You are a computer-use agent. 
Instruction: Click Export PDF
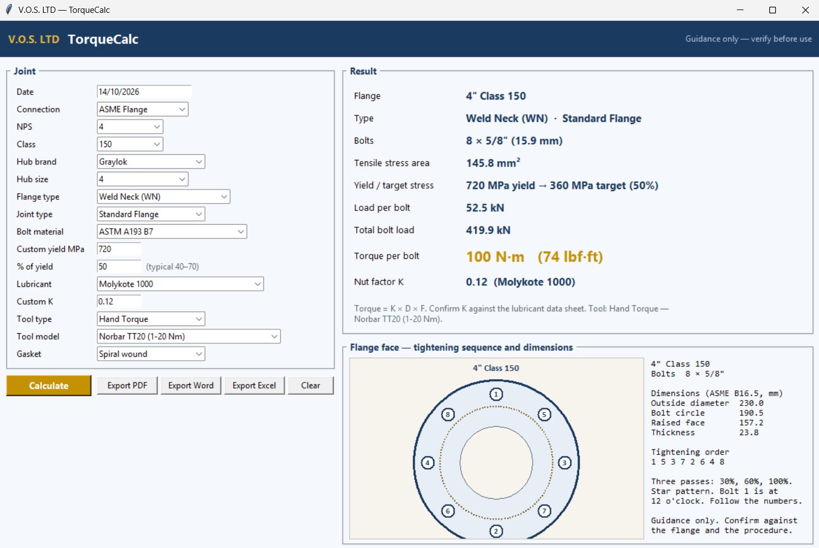[127, 386]
